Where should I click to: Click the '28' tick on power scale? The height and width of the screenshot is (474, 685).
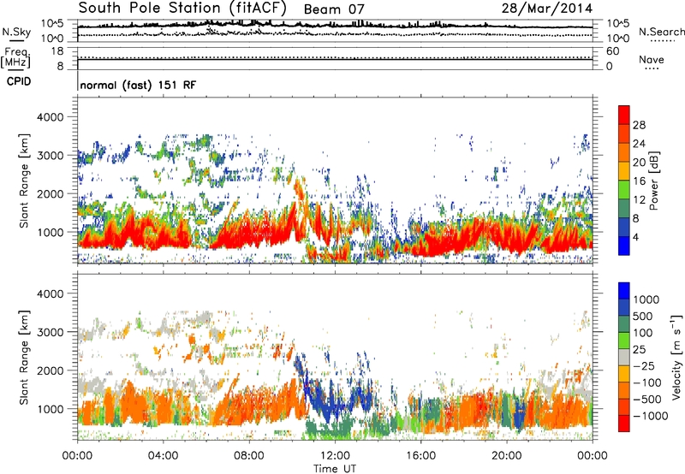(x=639, y=125)
